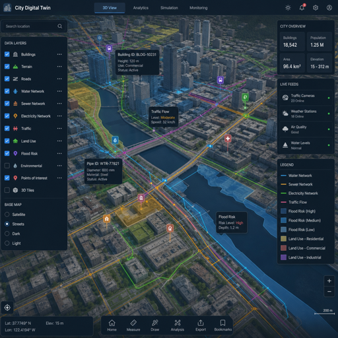Open Flood Risk layer options menu

click(59, 153)
